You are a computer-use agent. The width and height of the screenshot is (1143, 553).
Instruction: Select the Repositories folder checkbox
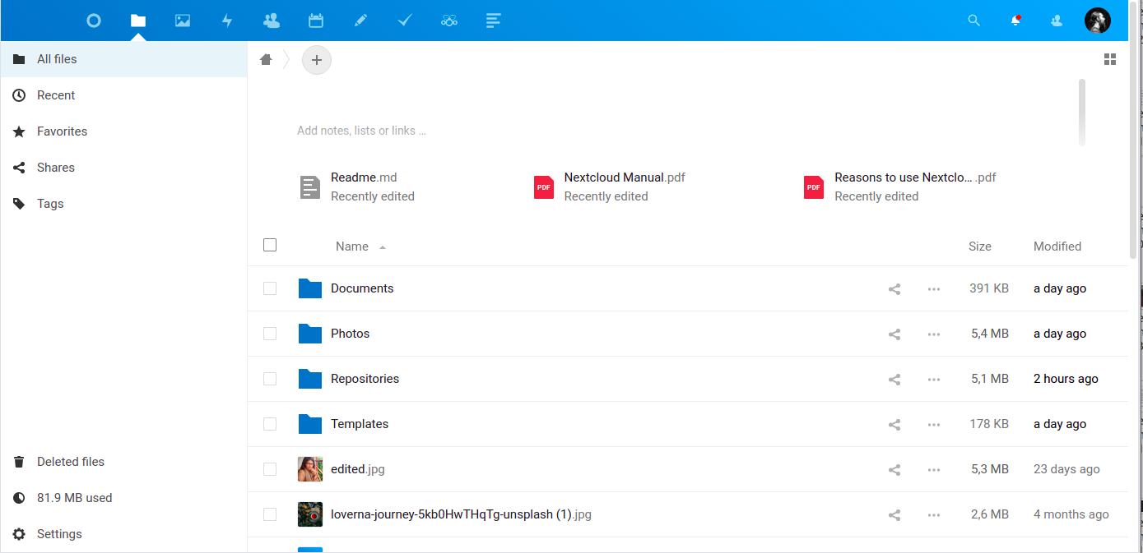[270, 379]
